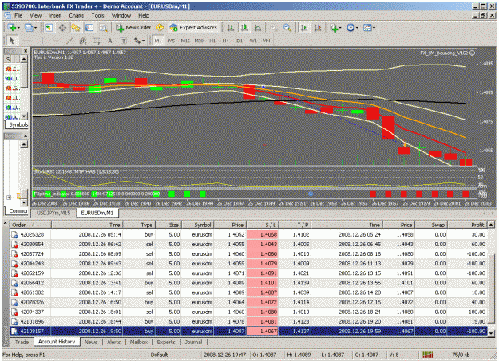Toggle the Chart Shift icon

[318, 28]
